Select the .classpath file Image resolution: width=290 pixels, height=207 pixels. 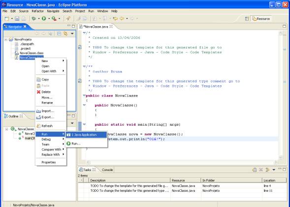(27, 44)
